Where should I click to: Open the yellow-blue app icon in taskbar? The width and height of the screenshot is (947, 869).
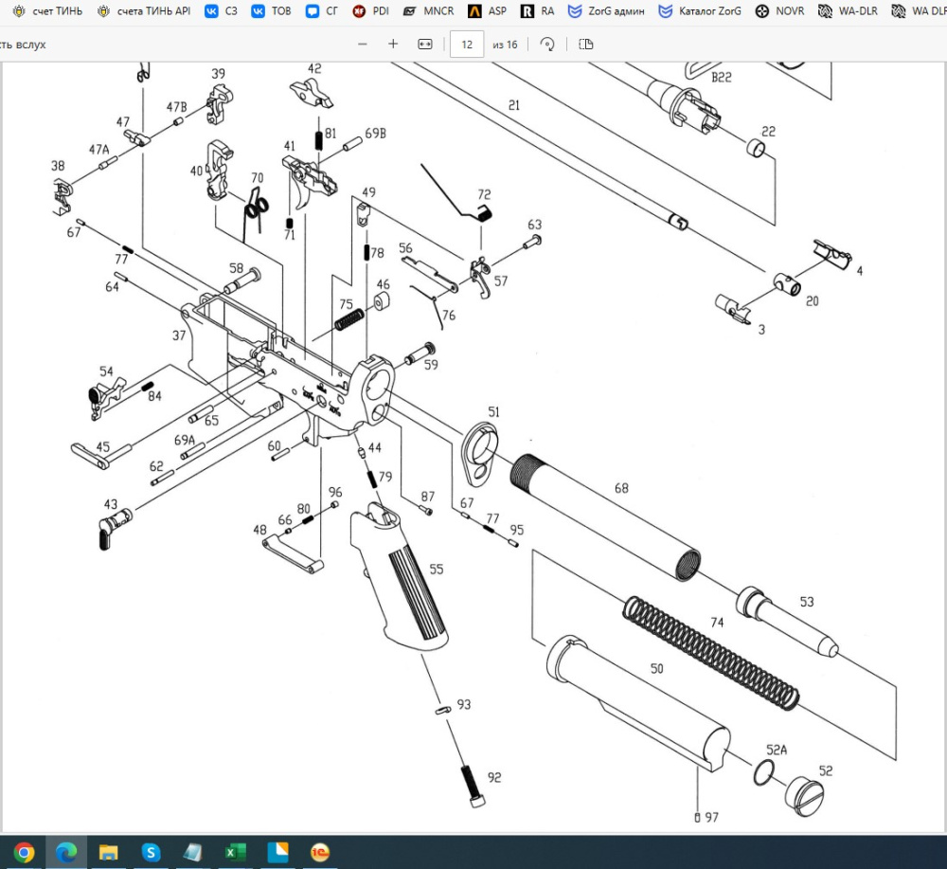coord(277,853)
